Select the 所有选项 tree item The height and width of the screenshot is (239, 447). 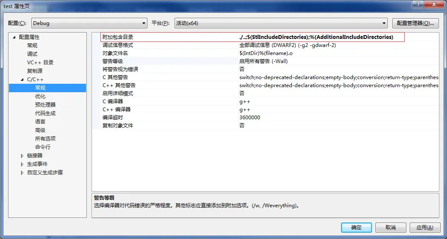coord(45,139)
